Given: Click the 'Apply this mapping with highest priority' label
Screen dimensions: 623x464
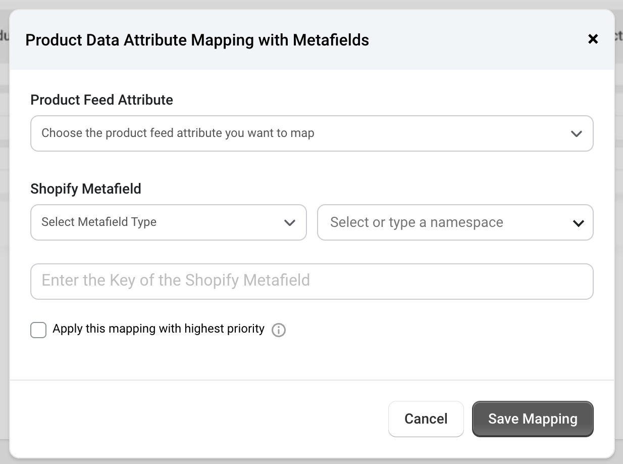Looking at the screenshot, I should [159, 329].
